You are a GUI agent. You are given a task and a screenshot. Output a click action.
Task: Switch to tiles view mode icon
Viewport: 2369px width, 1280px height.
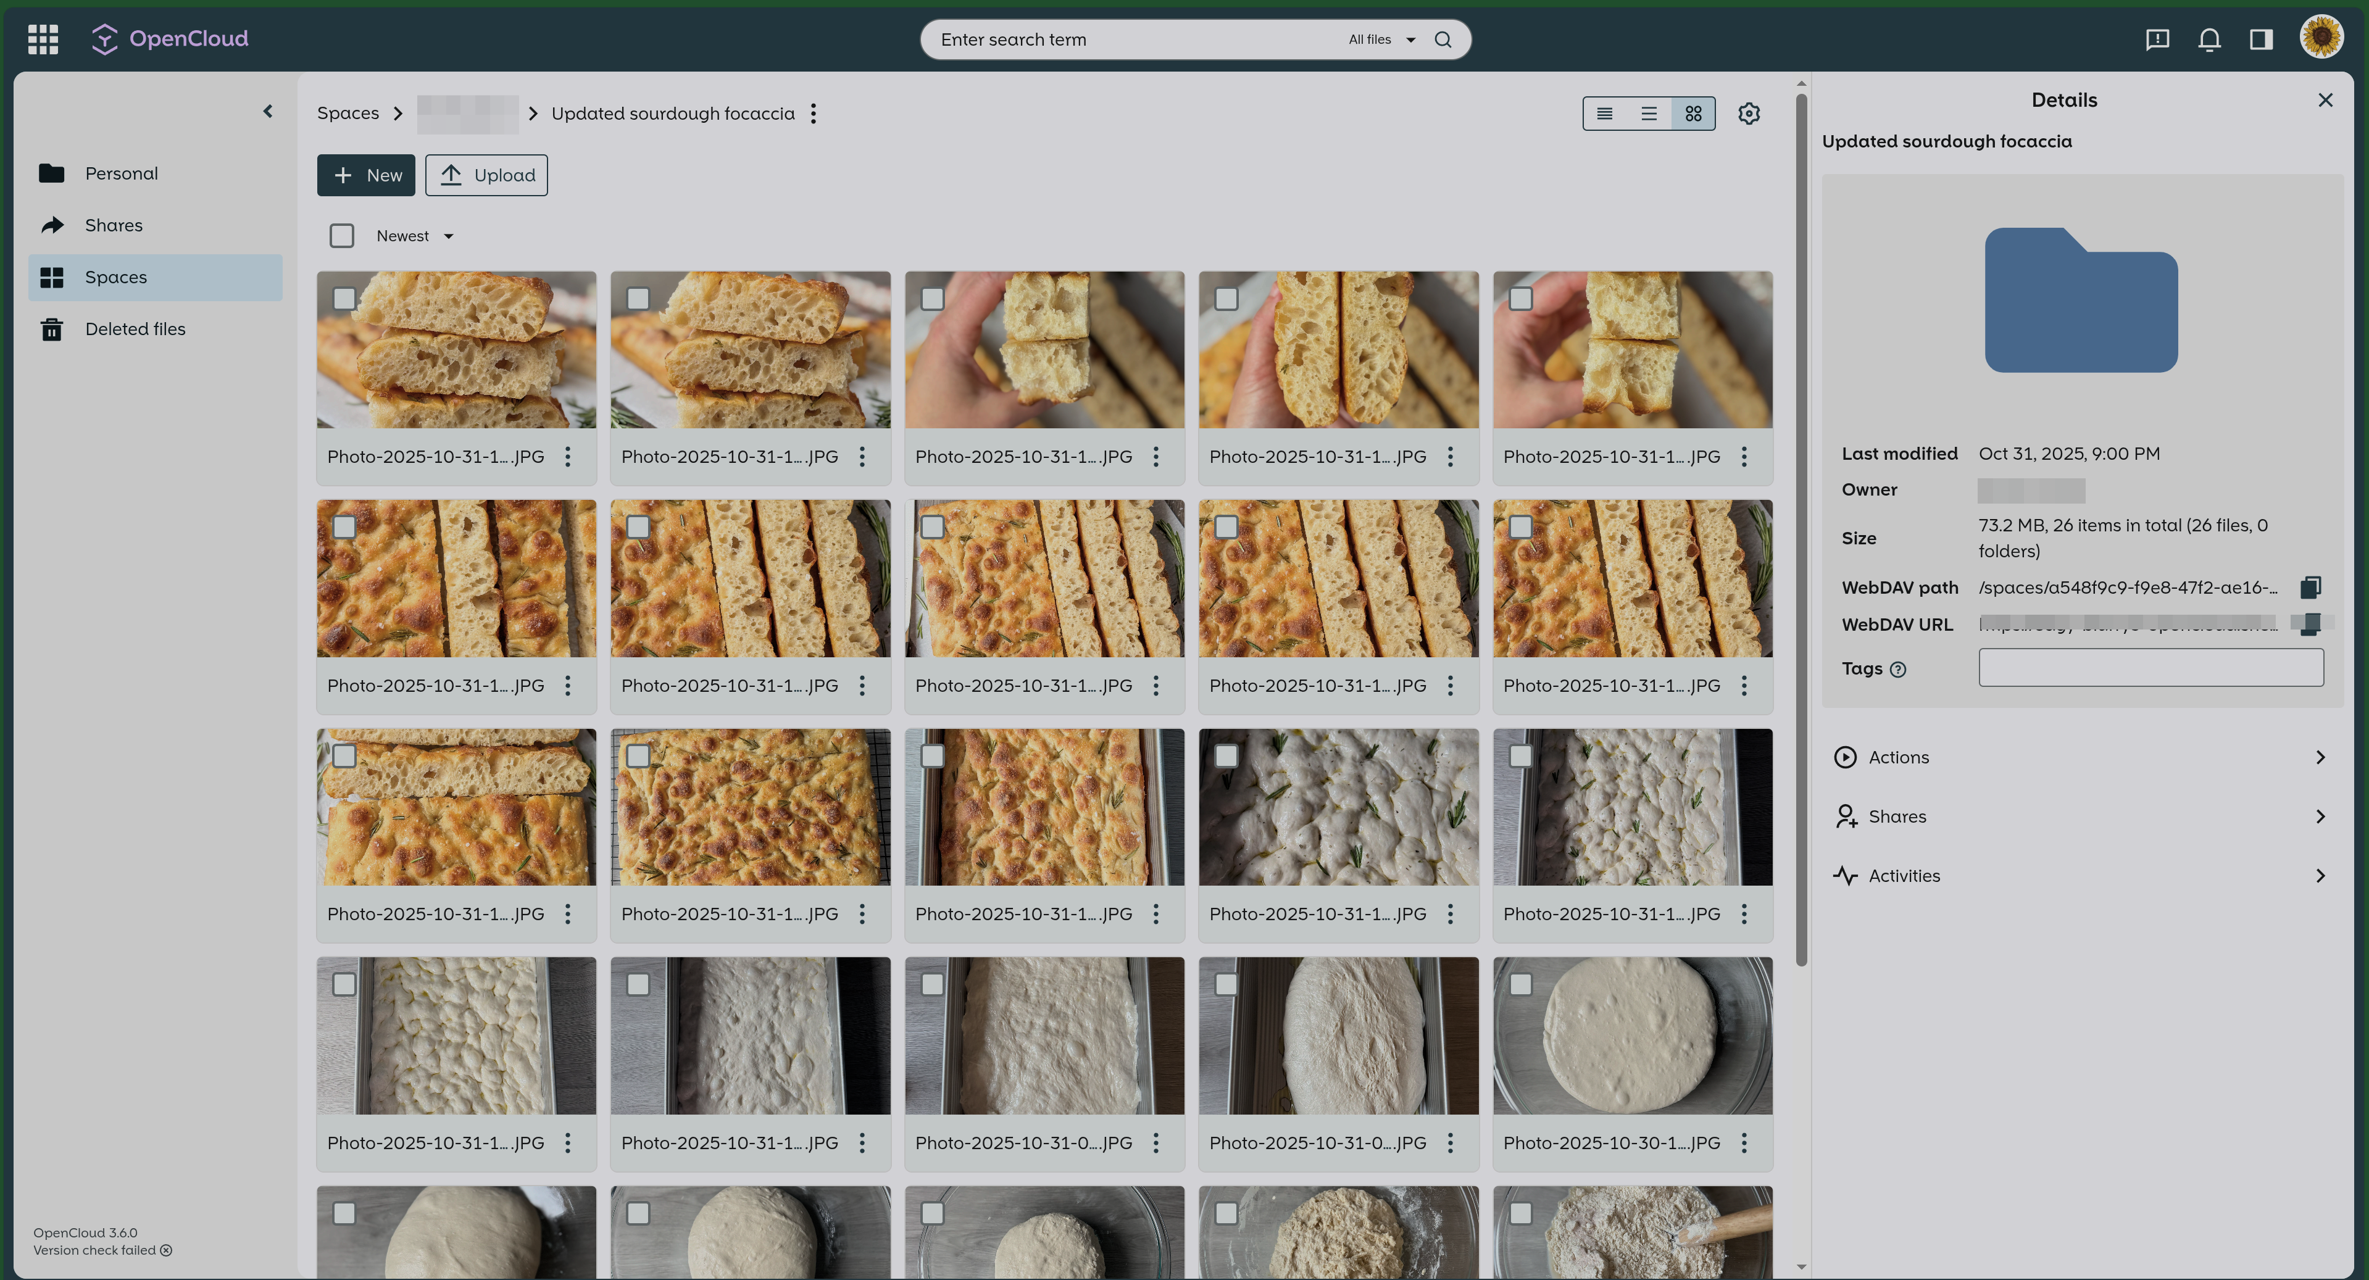point(1693,113)
